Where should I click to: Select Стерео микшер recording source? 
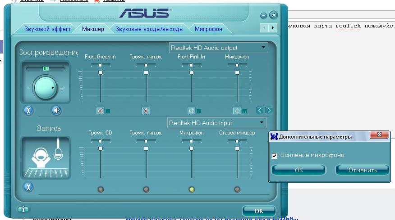(x=237, y=189)
